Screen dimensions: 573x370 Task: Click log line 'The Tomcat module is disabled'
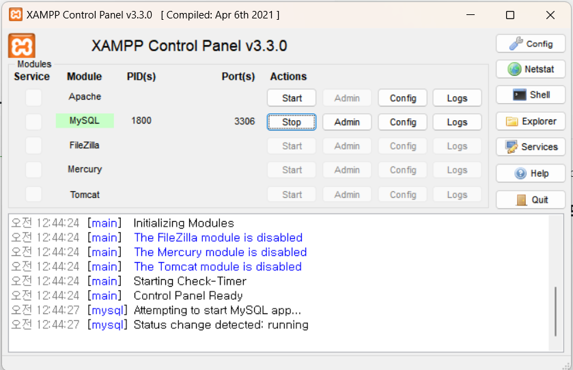(x=218, y=267)
